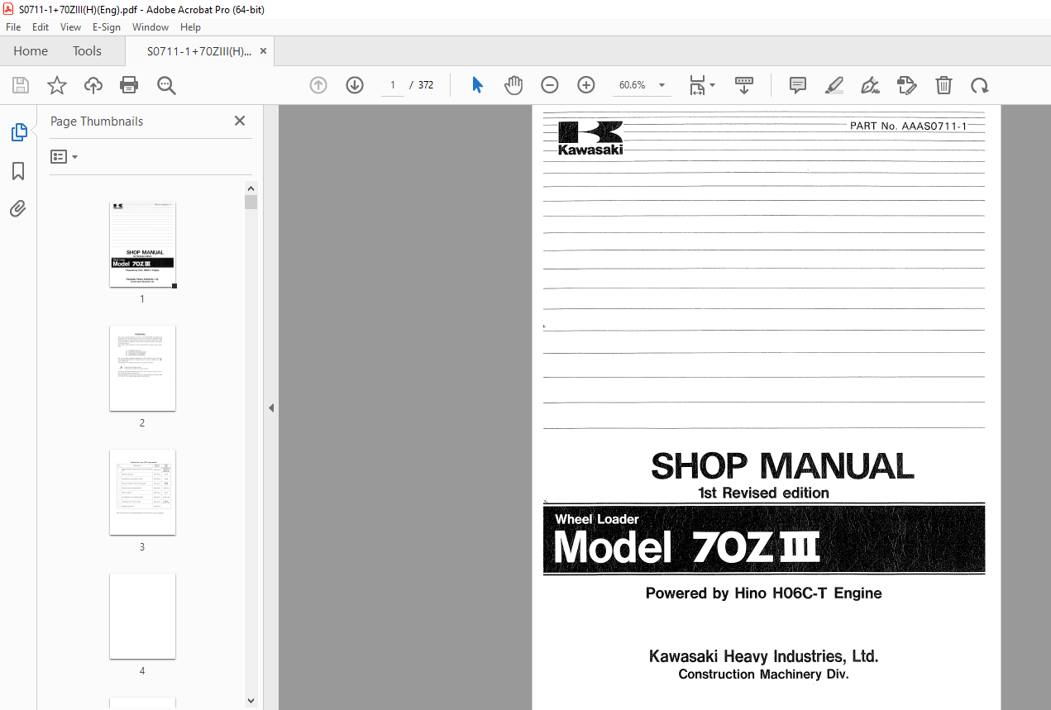Zoom in with the plus icon
The image size is (1051, 710).
[586, 85]
